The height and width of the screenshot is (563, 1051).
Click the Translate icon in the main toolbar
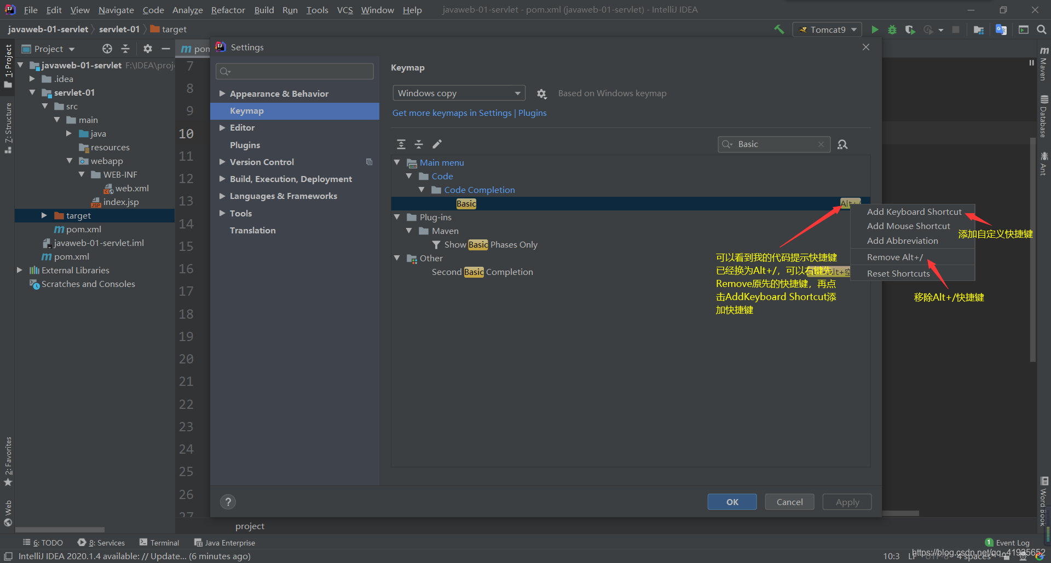(1001, 30)
